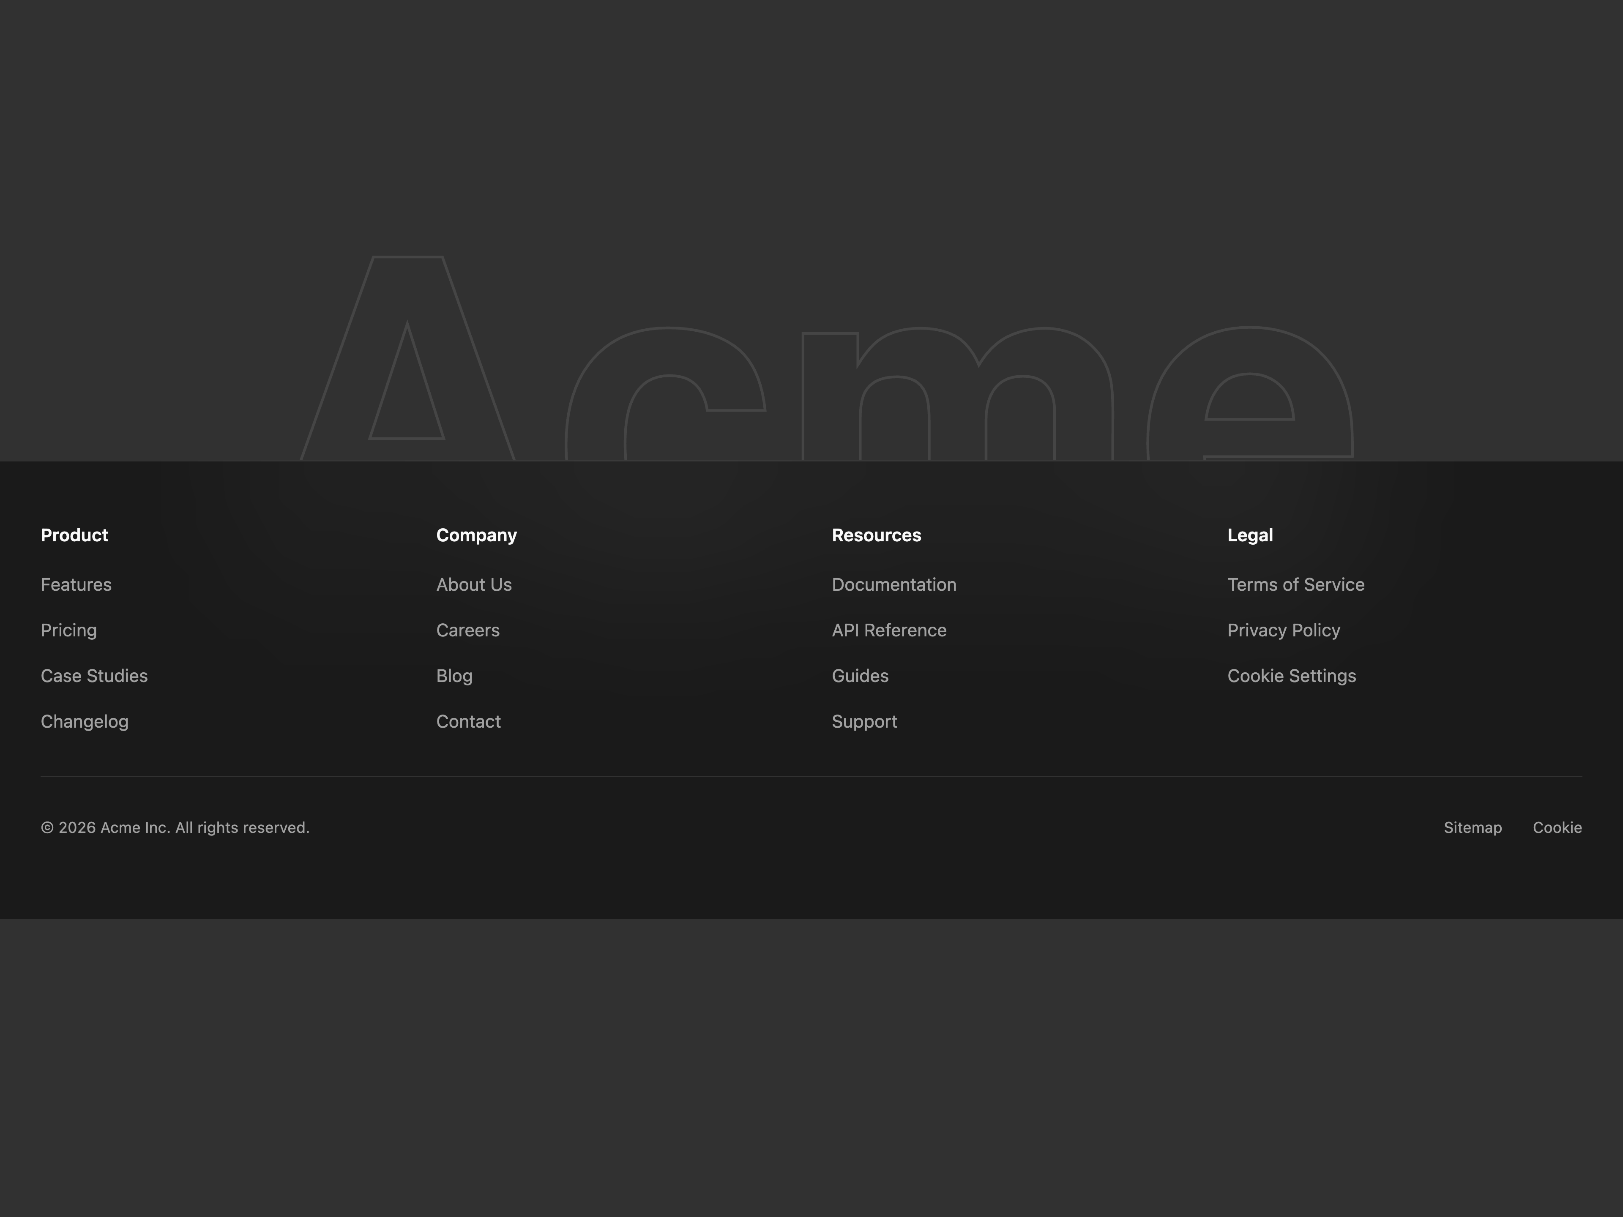The height and width of the screenshot is (1217, 1623).
Task: Click the Cookie link beside Sitemap
Action: pyautogui.click(x=1557, y=827)
